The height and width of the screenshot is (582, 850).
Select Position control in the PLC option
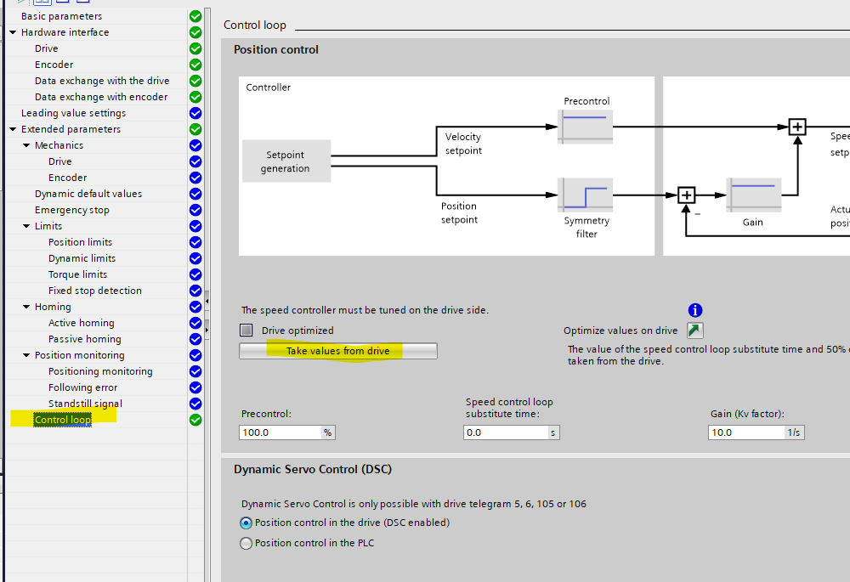pos(246,543)
